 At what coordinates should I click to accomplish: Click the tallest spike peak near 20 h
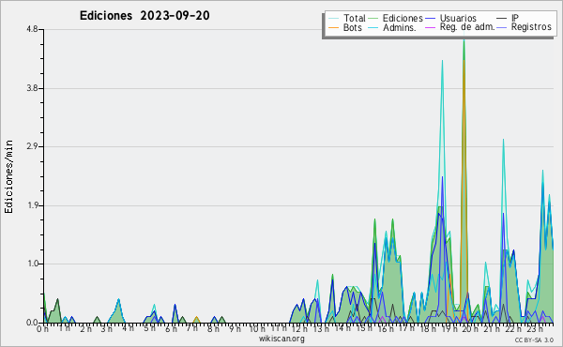(464, 39)
